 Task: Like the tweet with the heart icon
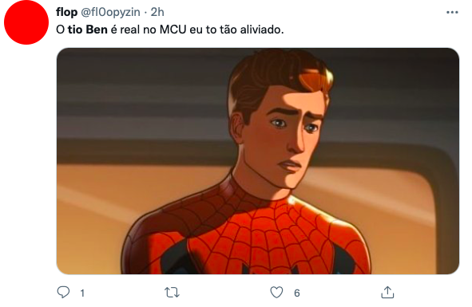point(276,293)
